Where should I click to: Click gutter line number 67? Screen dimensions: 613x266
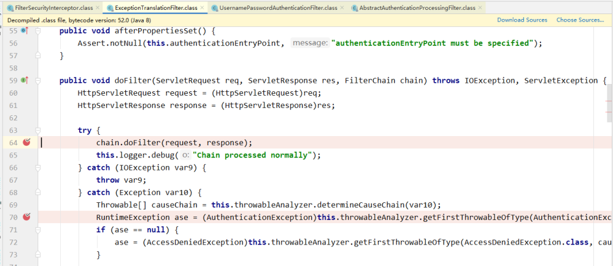pyautogui.click(x=13, y=180)
